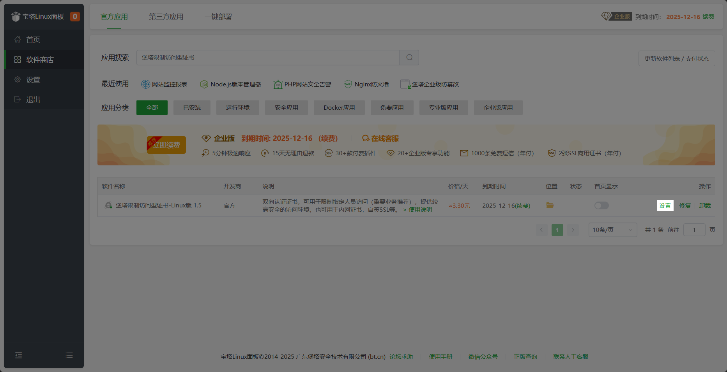Enable the 首页显示 toggle for the certificate plugin

tap(601, 205)
